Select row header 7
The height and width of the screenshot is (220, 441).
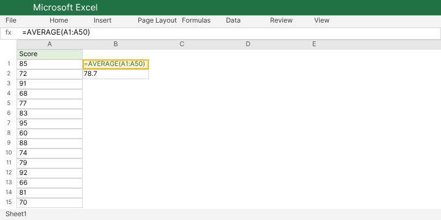[x=8, y=123]
